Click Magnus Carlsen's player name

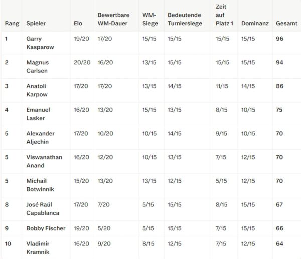coord(38,67)
